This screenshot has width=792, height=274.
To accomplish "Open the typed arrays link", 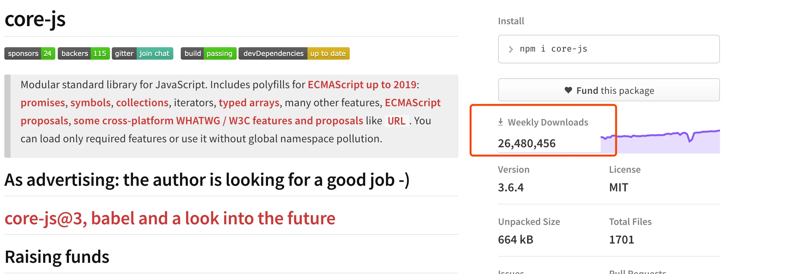I will click(249, 103).
